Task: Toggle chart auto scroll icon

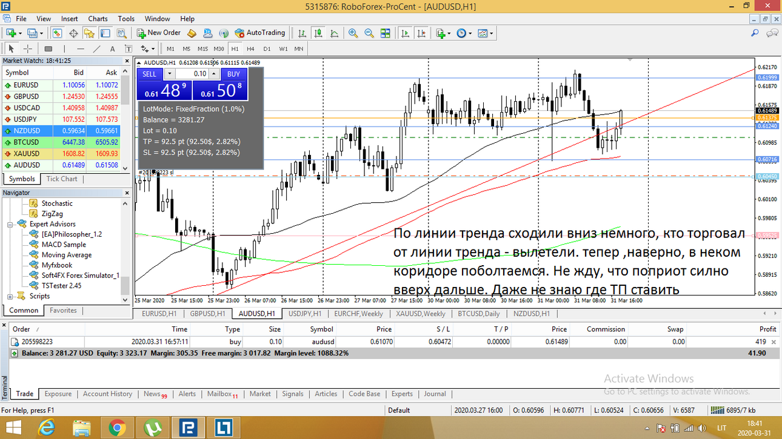Action: (405, 33)
